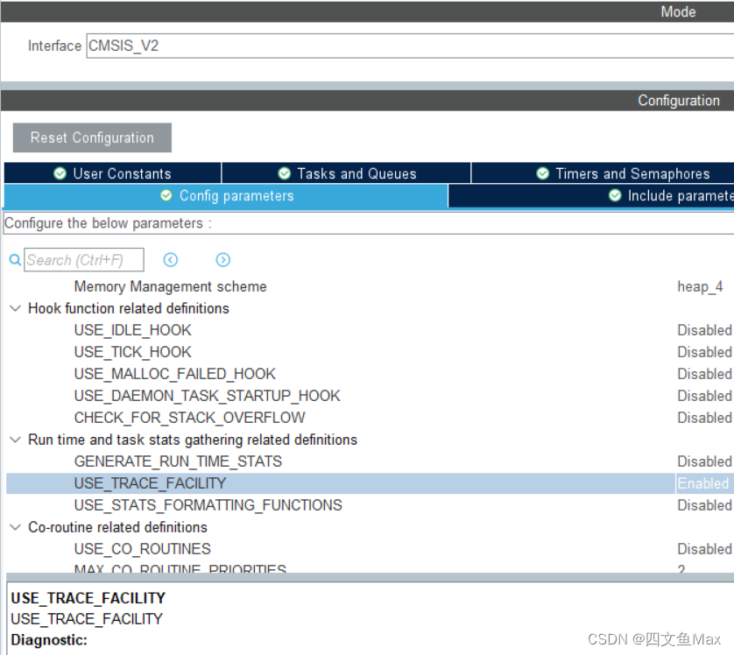Click the green check icon on User Constants
The height and width of the screenshot is (655, 734).
(57, 173)
